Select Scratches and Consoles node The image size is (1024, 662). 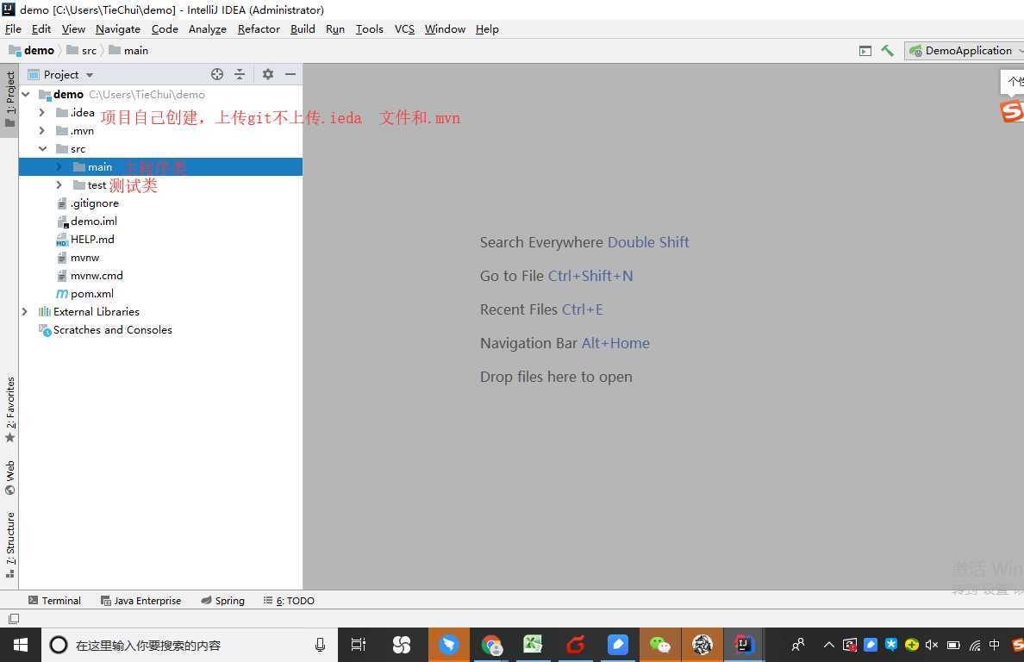click(x=112, y=329)
